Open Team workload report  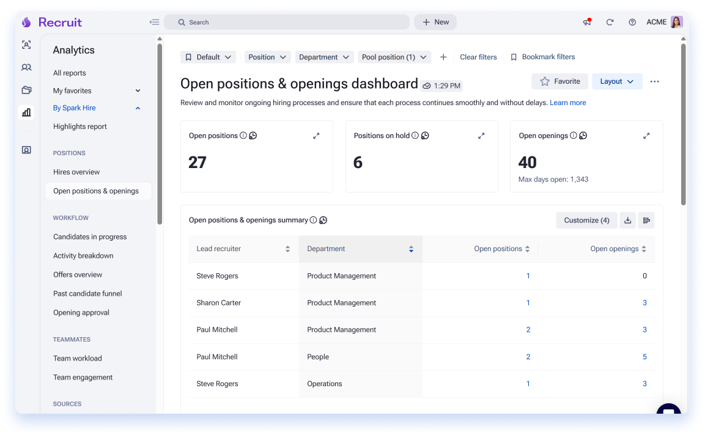click(77, 358)
